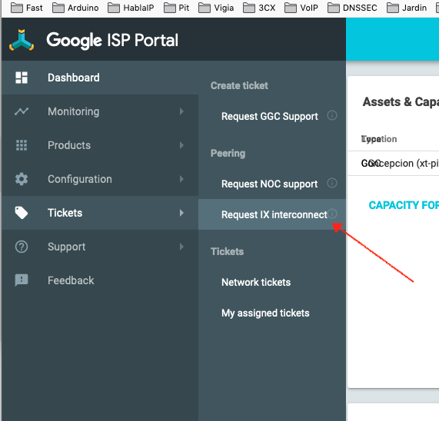439x421 pixels.
Task: Choose Request GGC Support
Action: (270, 116)
